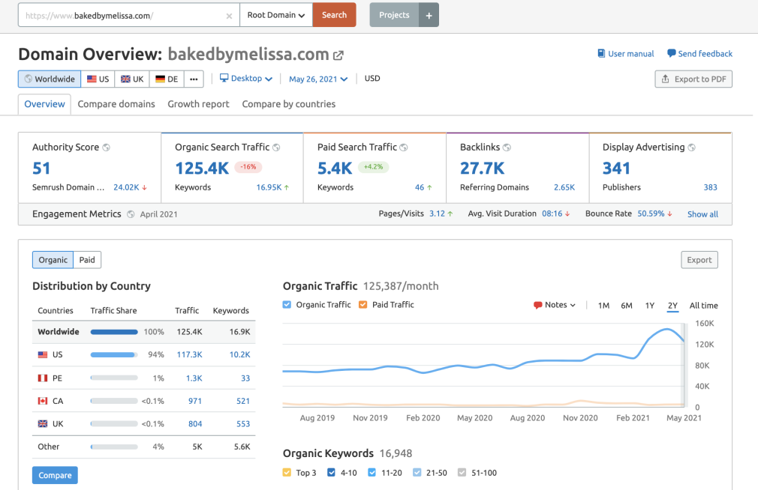This screenshot has height=490, width=758.
Task: Toggle the 4-10 keywords checkbox
Action: pos(331,473)
